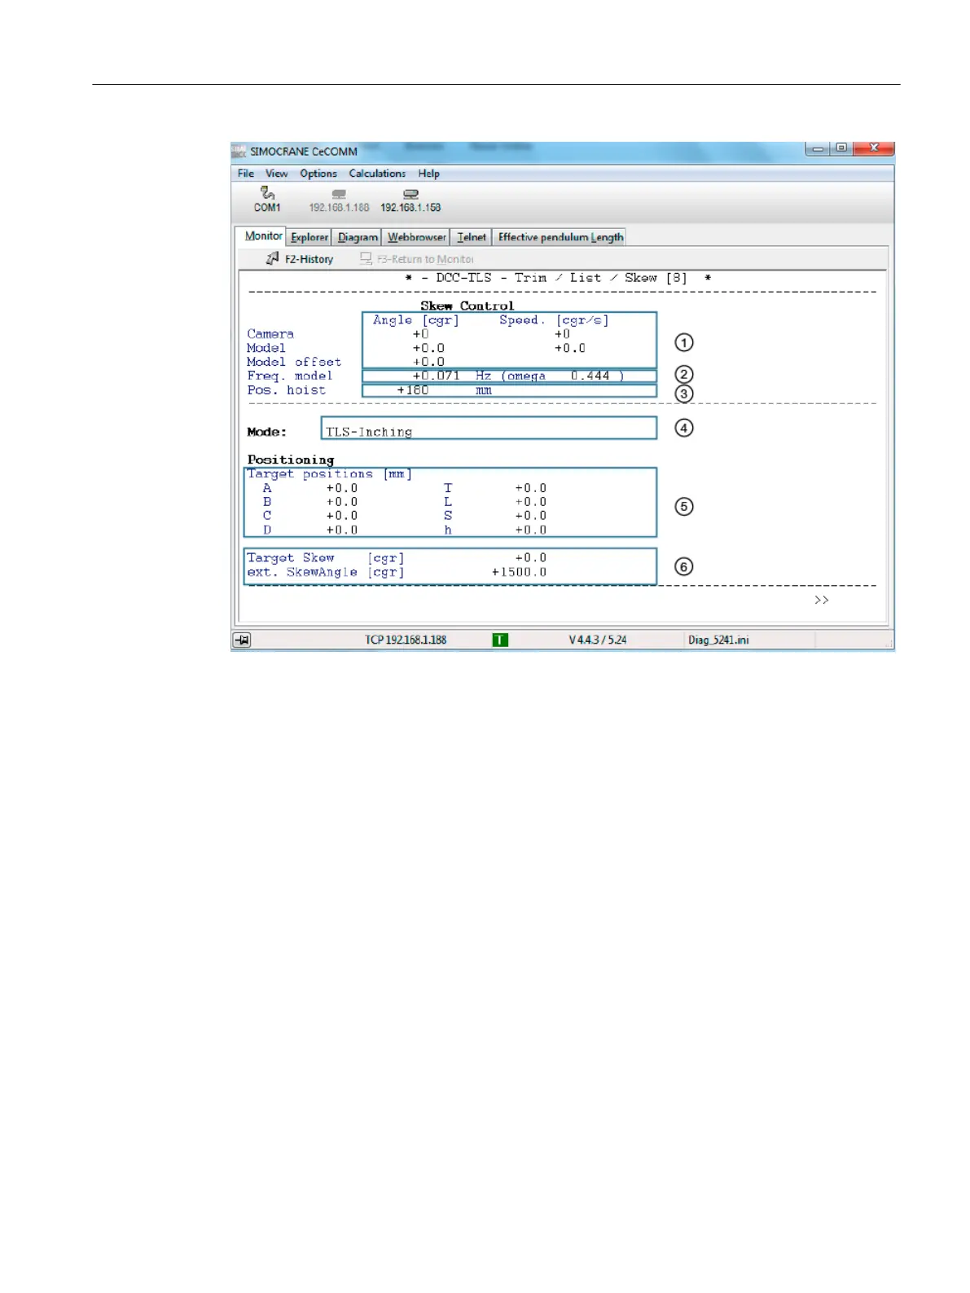The image size is (970, 1293).
Task: Click the Target Skew +0.0 value
Action: click(530, 558)
